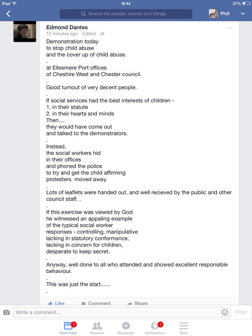
Task: Share the demonstration post
Action: (x=137, y=303)
